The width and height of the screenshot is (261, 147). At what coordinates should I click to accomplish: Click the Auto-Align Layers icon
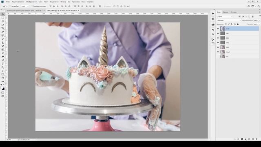coord(100,6)
